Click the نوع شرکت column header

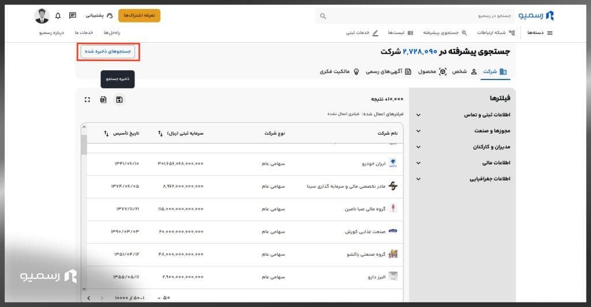[x=274, y=134]
